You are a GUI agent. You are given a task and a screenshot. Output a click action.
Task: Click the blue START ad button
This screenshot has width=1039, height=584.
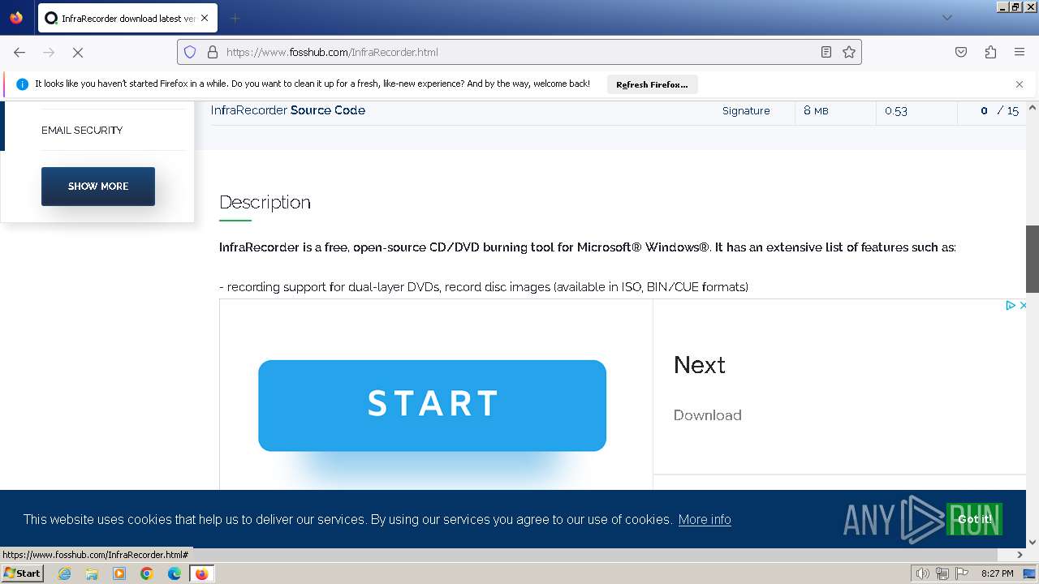tap(432, 406)
